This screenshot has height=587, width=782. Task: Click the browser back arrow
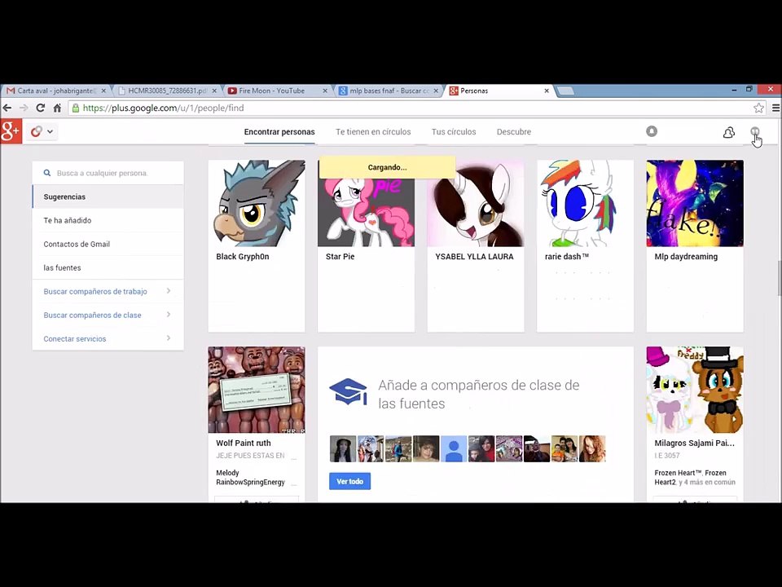point(7,108)
